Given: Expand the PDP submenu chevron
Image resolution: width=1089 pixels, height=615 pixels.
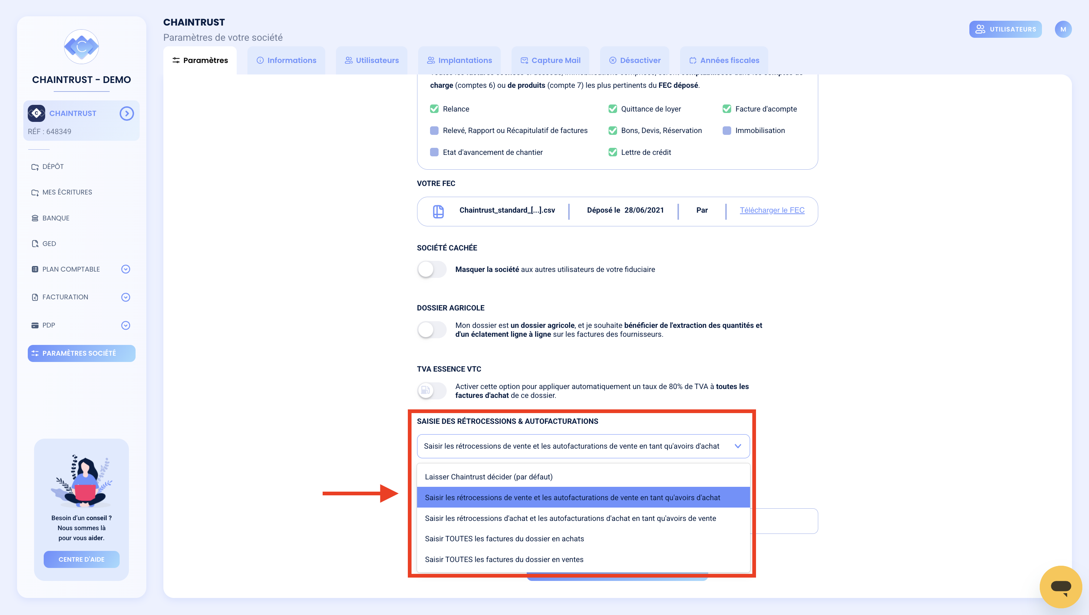Looking at the screenshot, I should tap(126, 325).
